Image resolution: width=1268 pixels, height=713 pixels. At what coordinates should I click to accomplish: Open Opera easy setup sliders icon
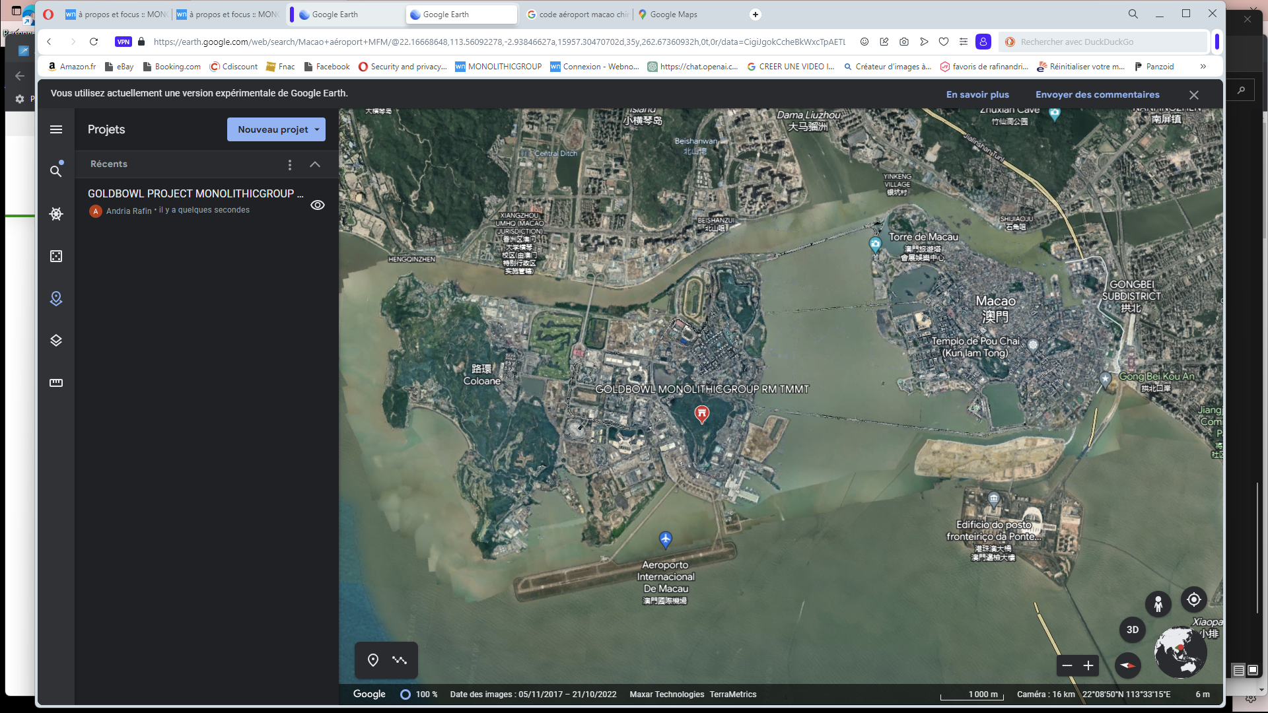point(964,42)
